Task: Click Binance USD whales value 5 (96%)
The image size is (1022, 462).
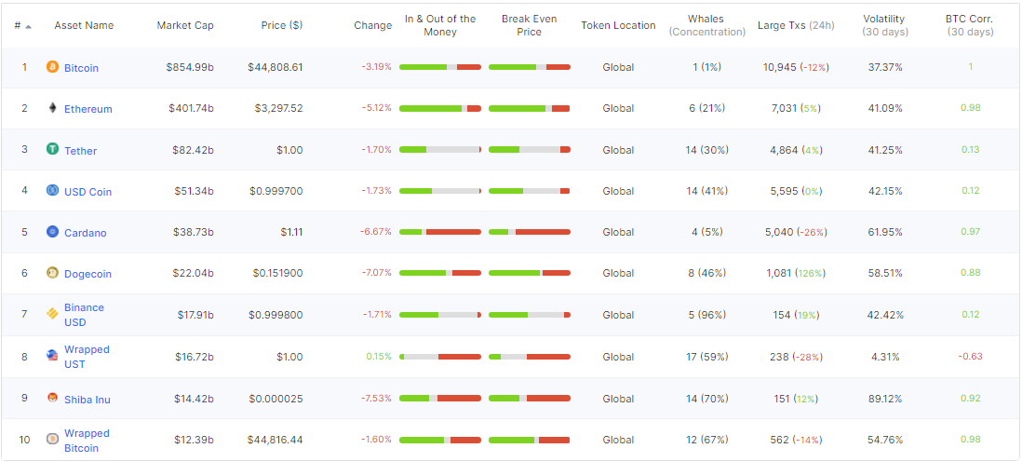Action: 707,315
